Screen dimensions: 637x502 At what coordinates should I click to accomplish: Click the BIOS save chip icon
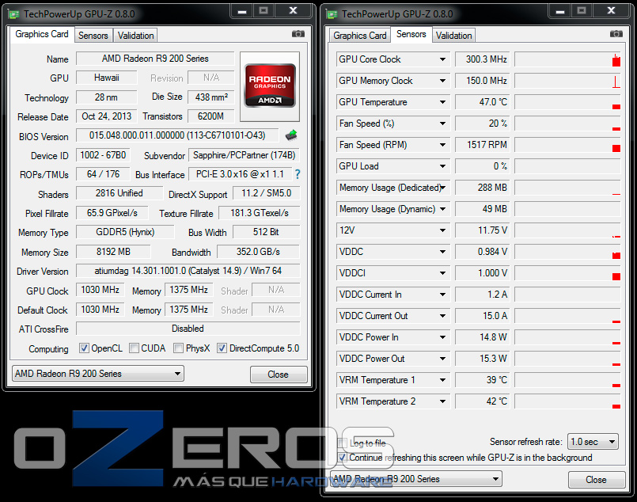[291, 135]
